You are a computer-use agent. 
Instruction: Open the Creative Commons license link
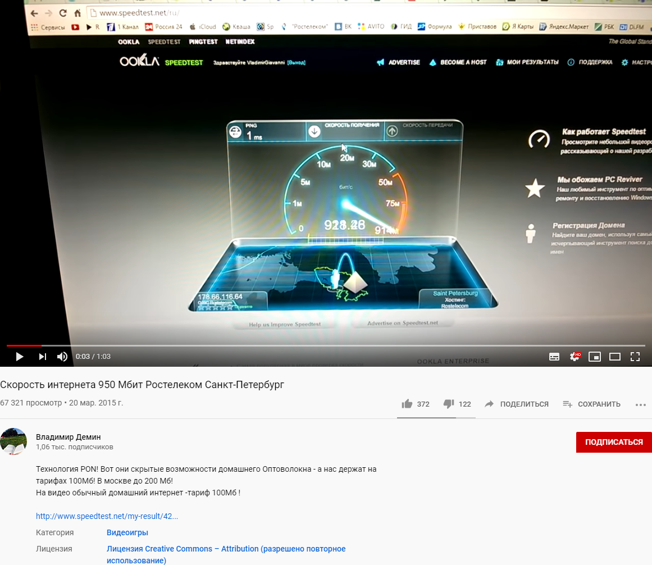coord(226,549)
